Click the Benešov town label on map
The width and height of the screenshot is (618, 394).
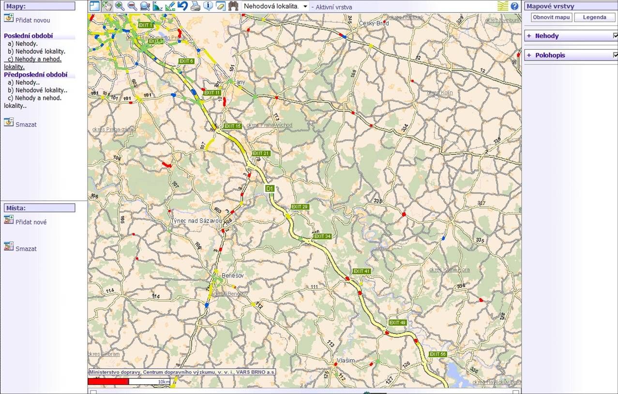click(x=233, y=275)
